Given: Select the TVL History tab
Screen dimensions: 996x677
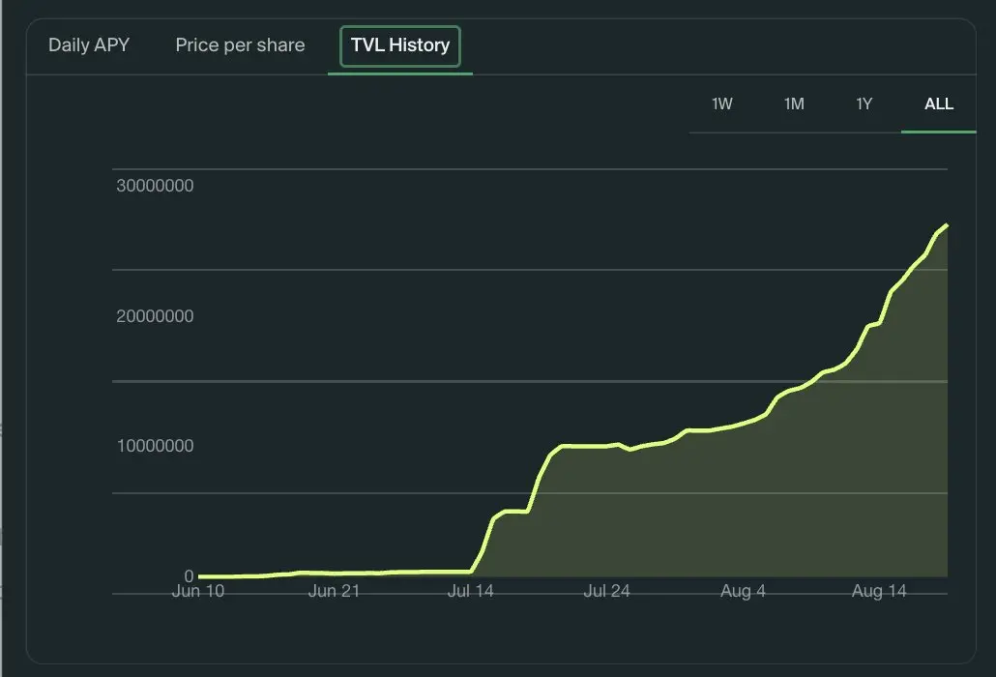Looking at the screenshot, I should (x=400, y=45).
